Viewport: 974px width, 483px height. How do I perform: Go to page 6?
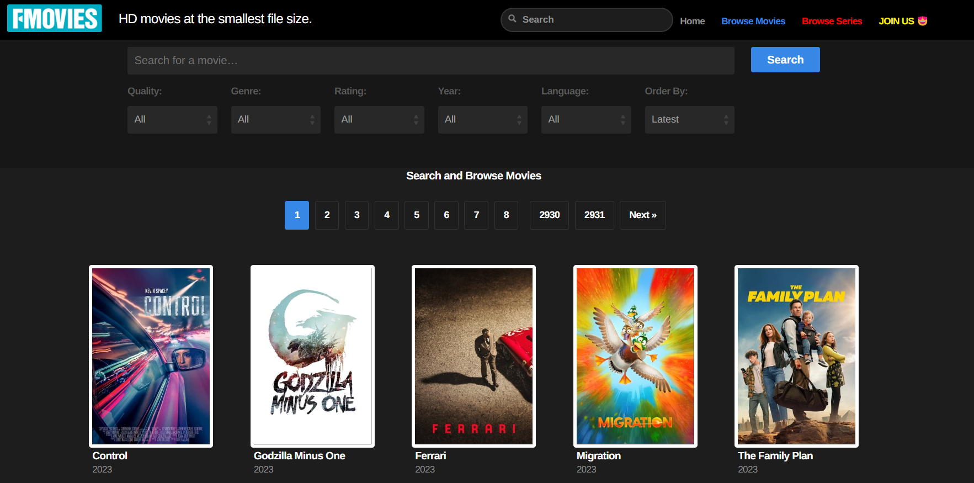tap(446, 215)
